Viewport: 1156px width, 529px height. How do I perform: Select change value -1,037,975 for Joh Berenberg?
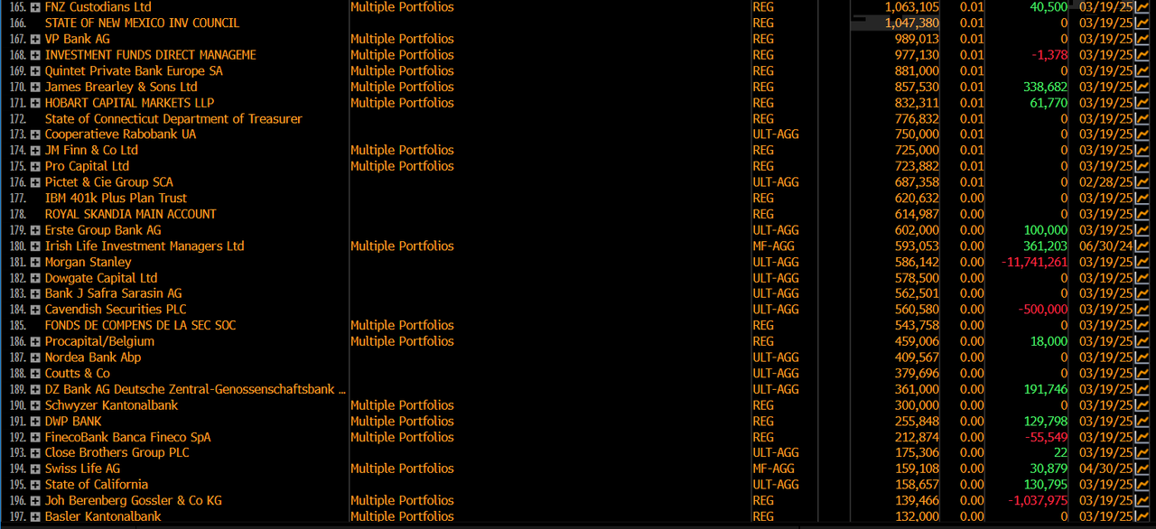tap(1039, 500)
